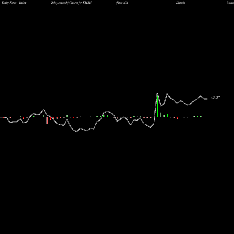Click the 42.27 value label
The height and width of the screenshot is (234, 234).
coord(215,98)
